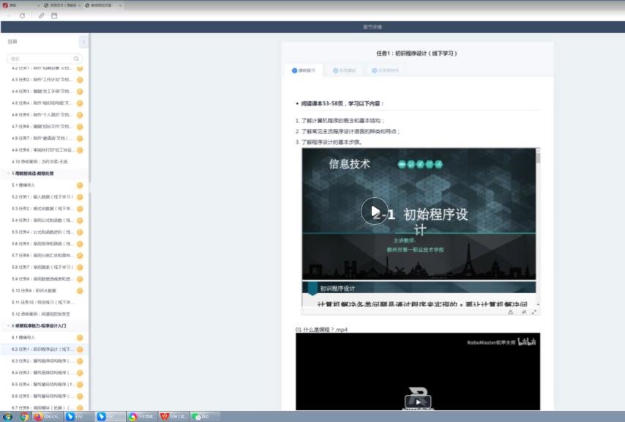
Task: Click the orange status badge beside item 6.1
Action: pyautogui.click(x=80, y=338)
